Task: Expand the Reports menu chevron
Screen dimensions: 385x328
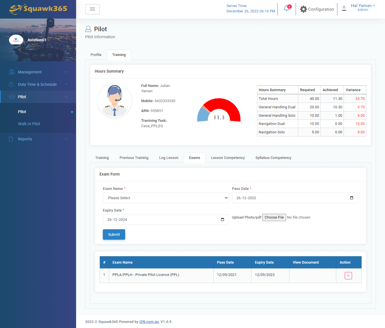Action: coord(66,139)
